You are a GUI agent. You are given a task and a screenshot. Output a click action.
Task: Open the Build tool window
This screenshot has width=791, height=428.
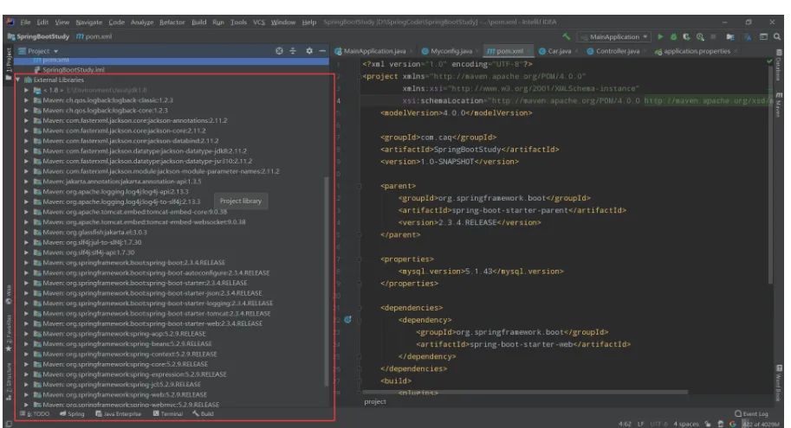[203, 414]
